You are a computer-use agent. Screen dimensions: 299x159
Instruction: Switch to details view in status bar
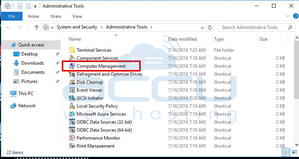click(286, 152)
